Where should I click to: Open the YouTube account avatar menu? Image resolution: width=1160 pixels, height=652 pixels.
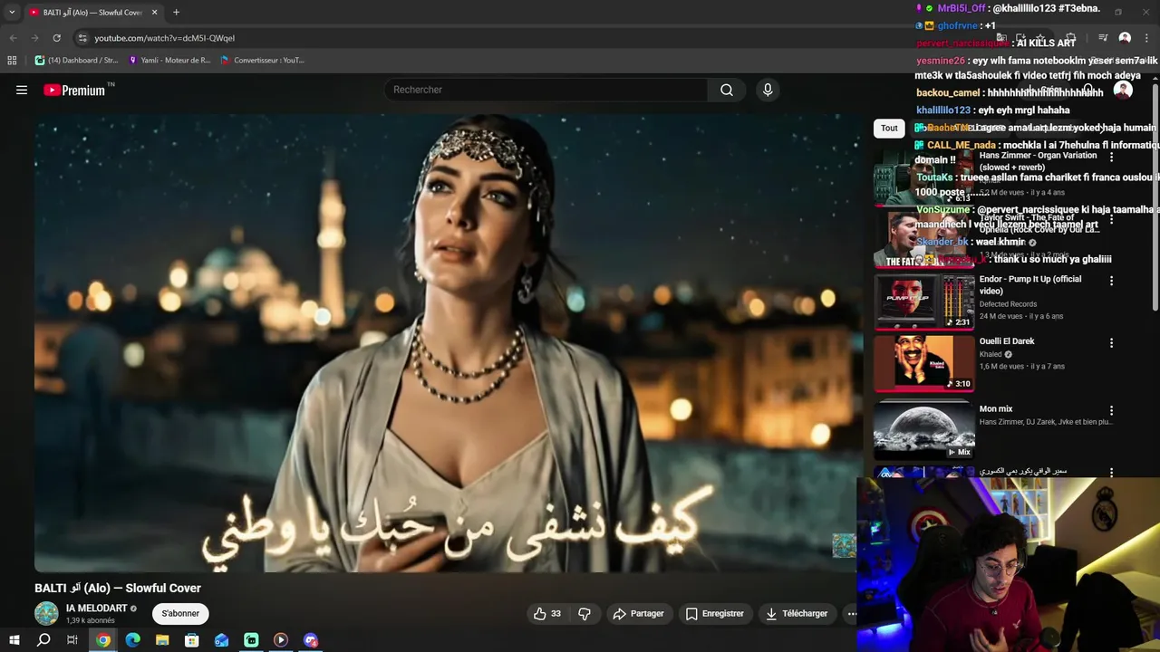[x=1123, y=90]
